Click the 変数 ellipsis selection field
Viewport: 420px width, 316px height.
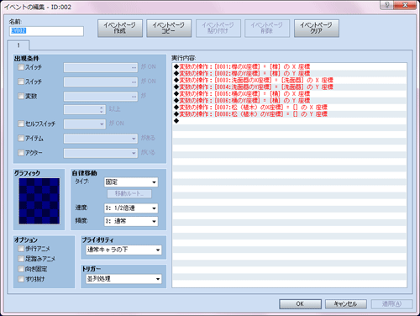(x=101, y=97)
